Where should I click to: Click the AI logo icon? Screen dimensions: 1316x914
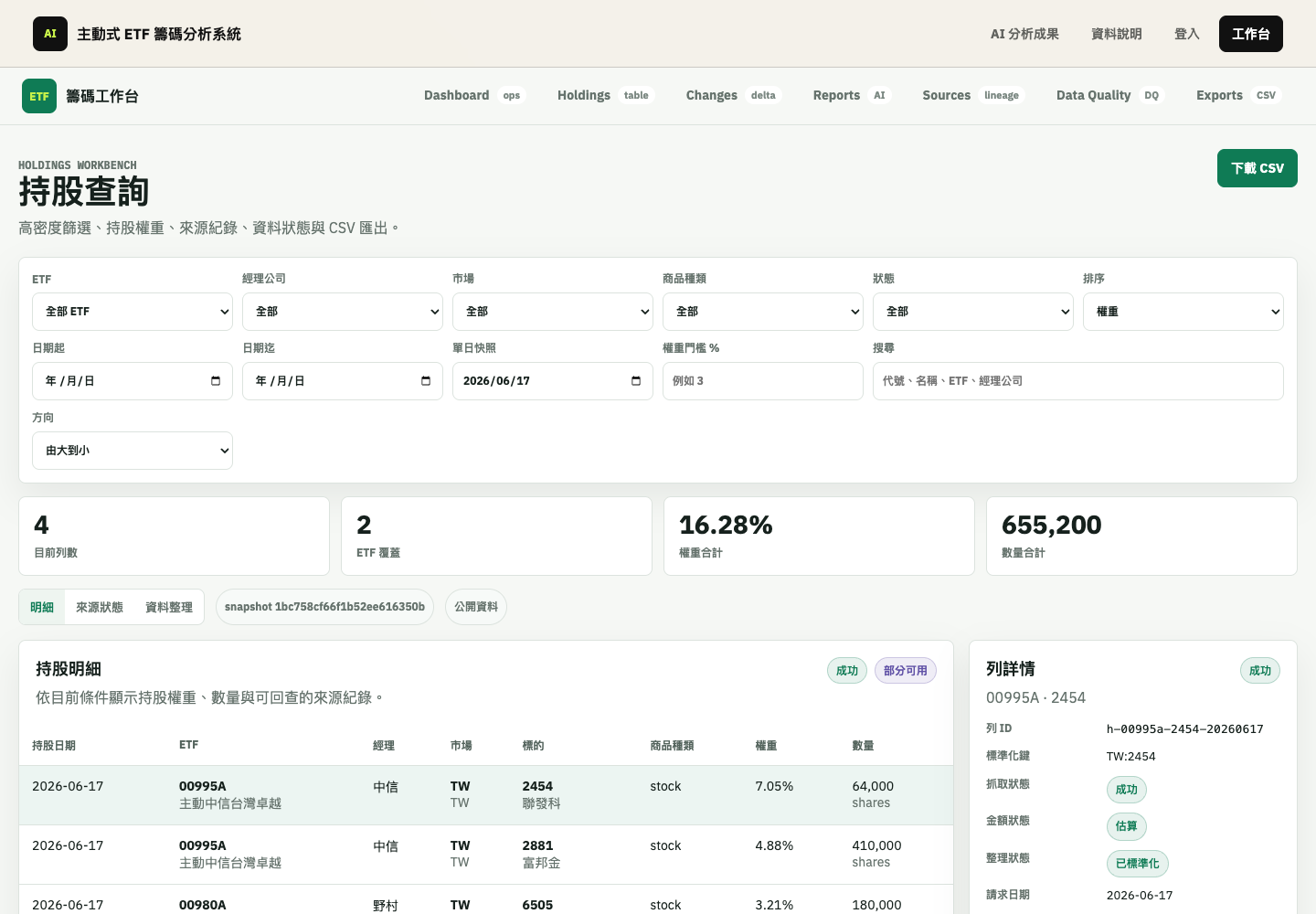tap(50, 34)
